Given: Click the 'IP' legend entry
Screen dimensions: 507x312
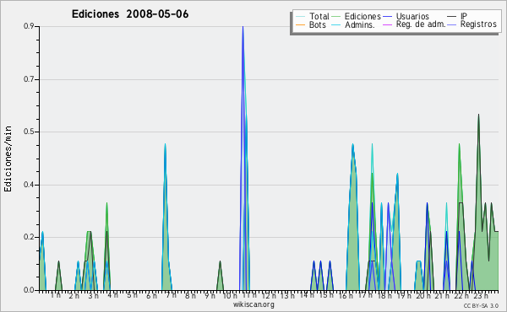Looking at the screenshot, I should pyautogui.click(x=464, y=16).
